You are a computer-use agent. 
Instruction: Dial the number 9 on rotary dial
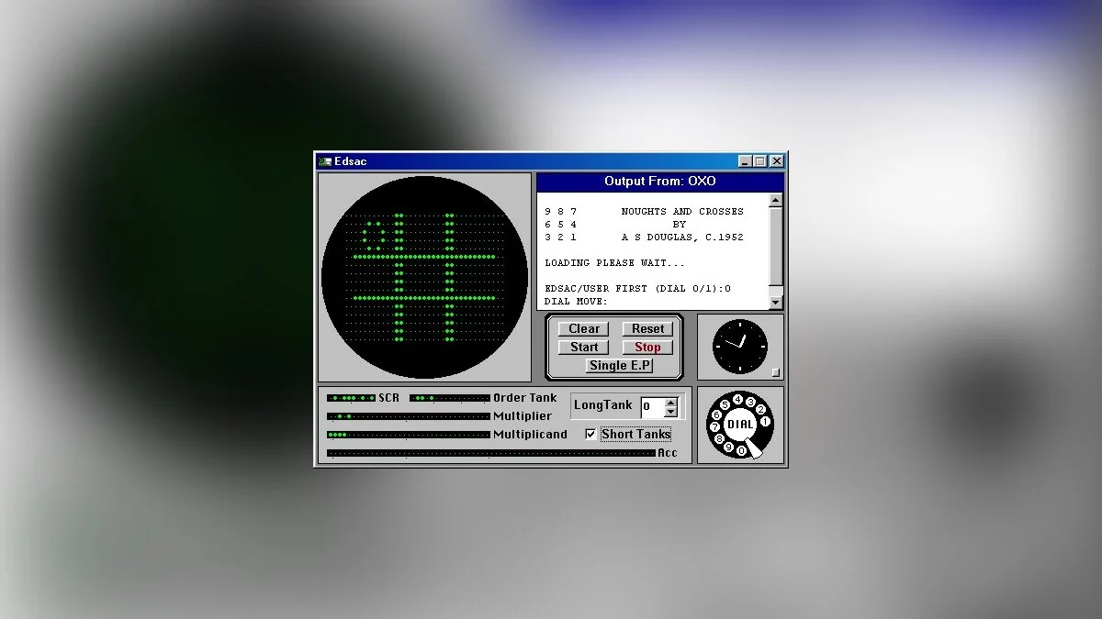pos(728,447)
